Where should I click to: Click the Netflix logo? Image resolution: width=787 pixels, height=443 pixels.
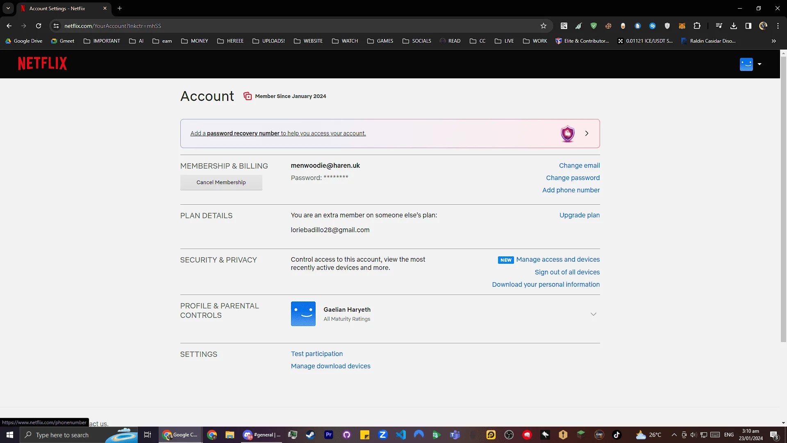pos(42,64)
